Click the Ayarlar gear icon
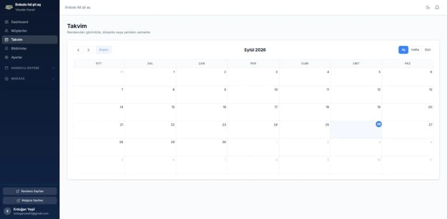 tap(7, 57)
